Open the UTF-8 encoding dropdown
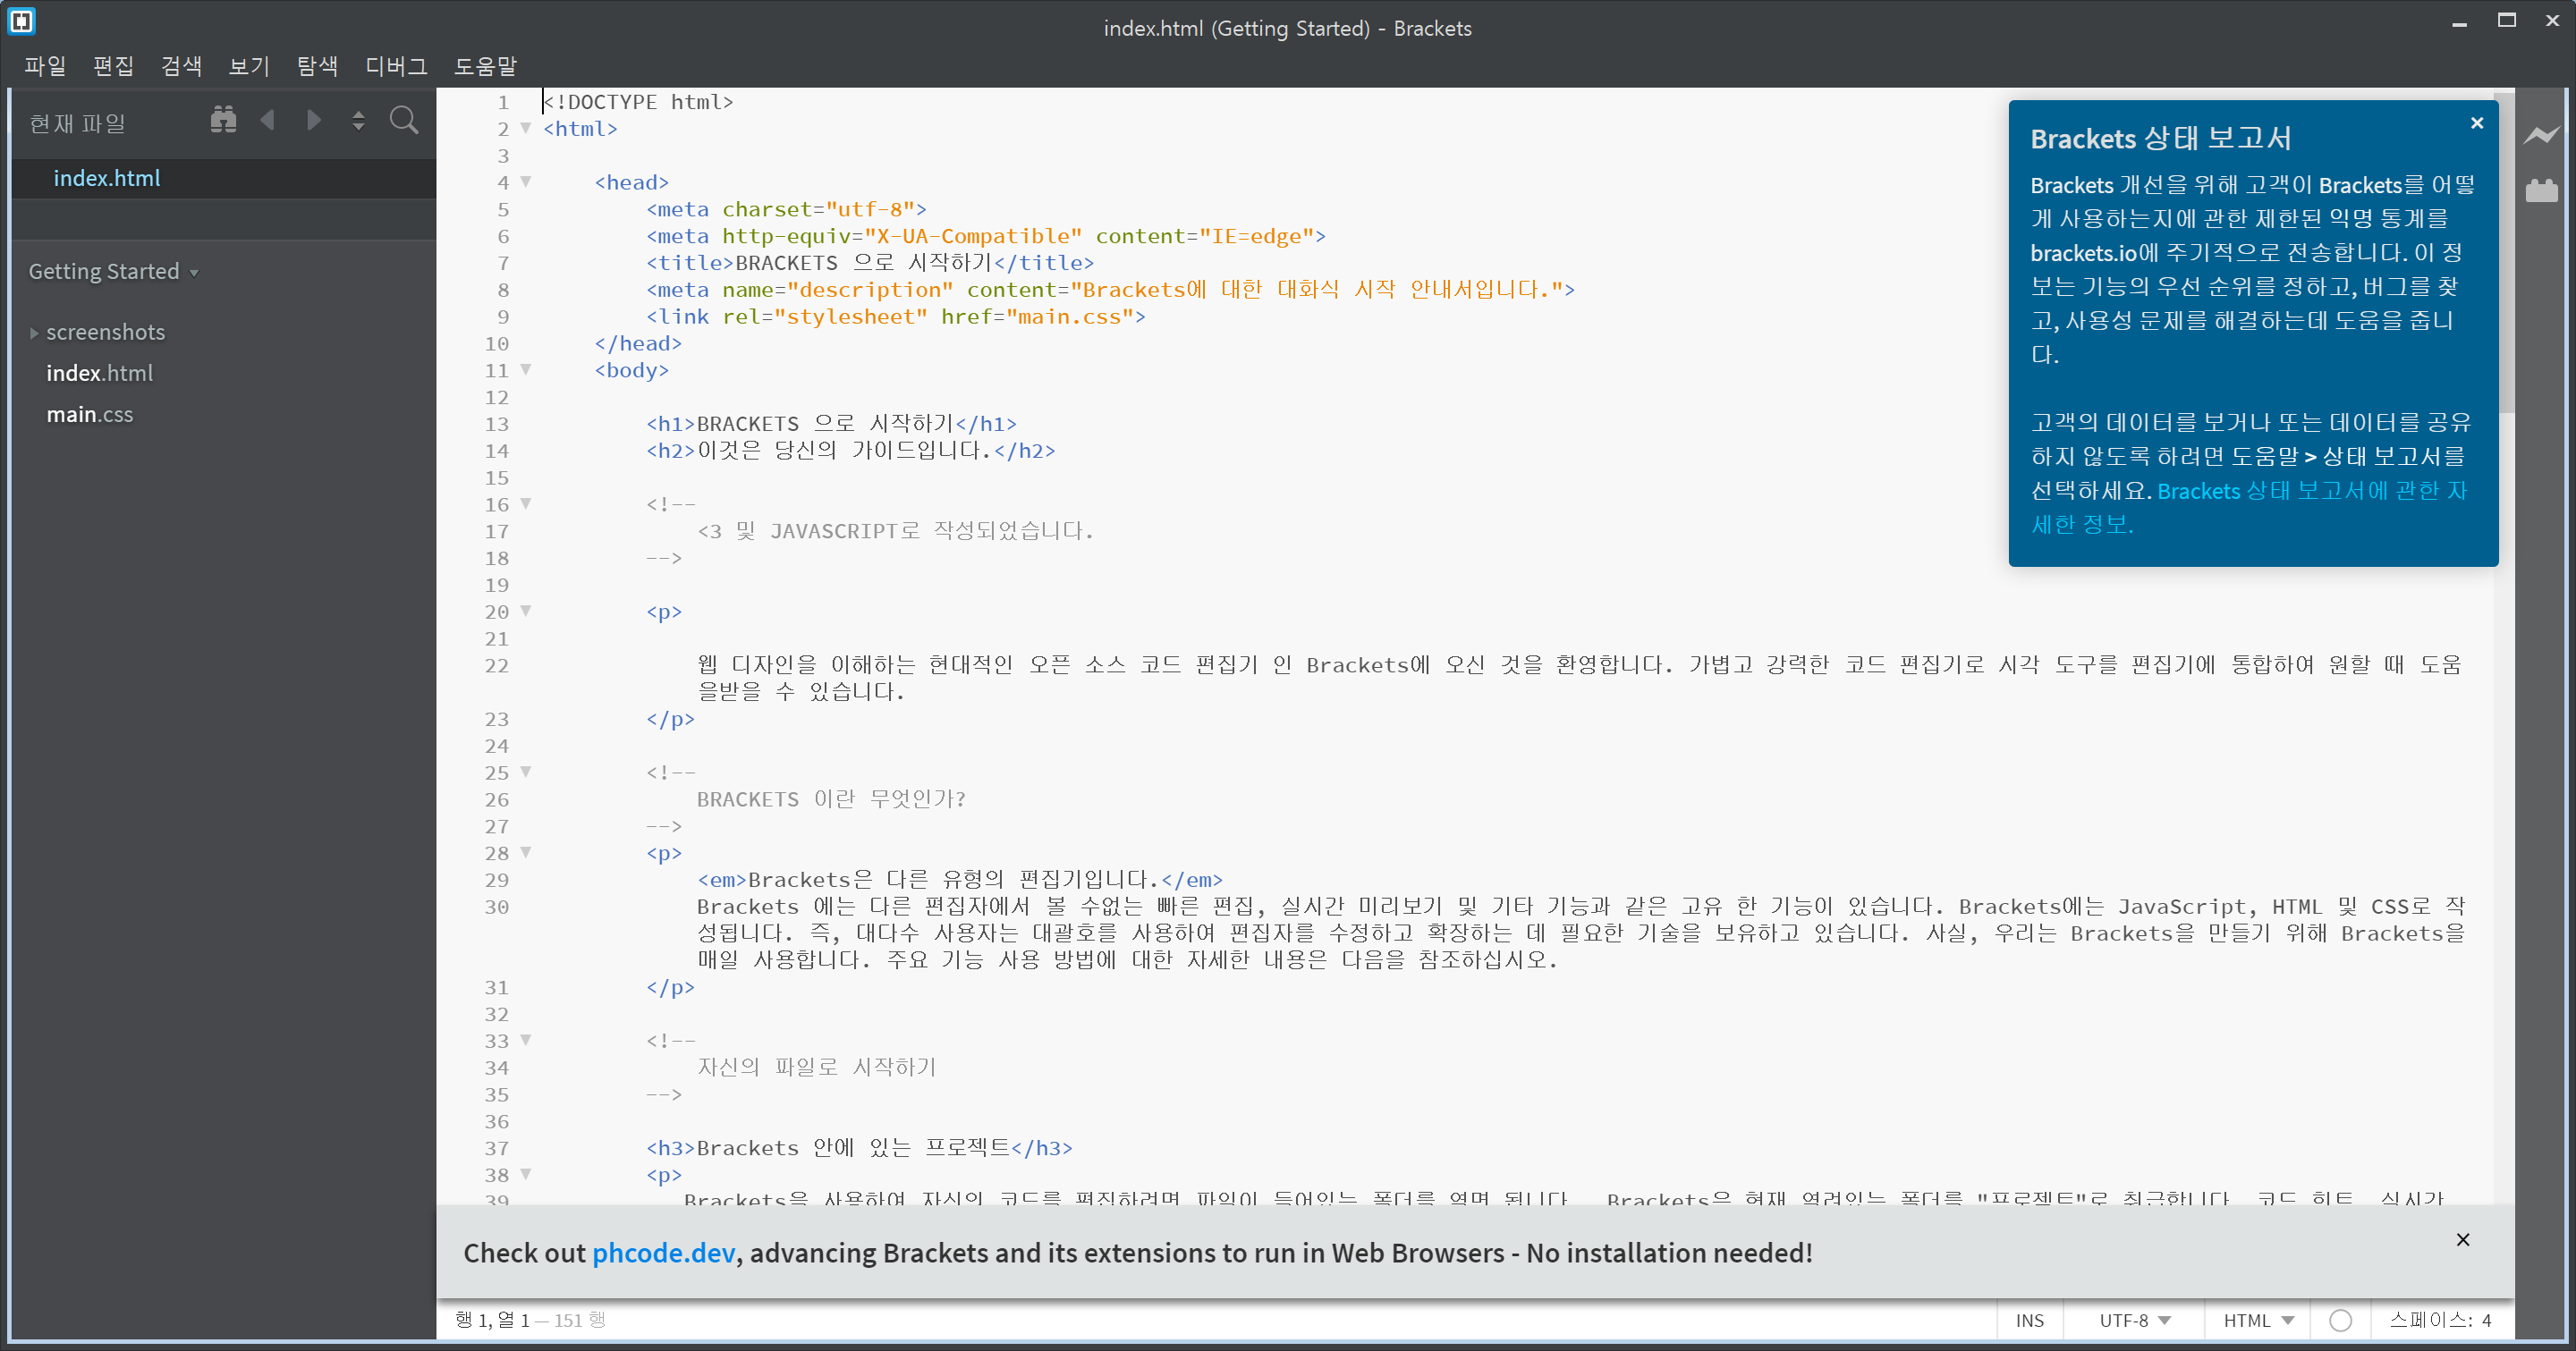This screenshot has height=1351, width=2576. point(2134,1320)
